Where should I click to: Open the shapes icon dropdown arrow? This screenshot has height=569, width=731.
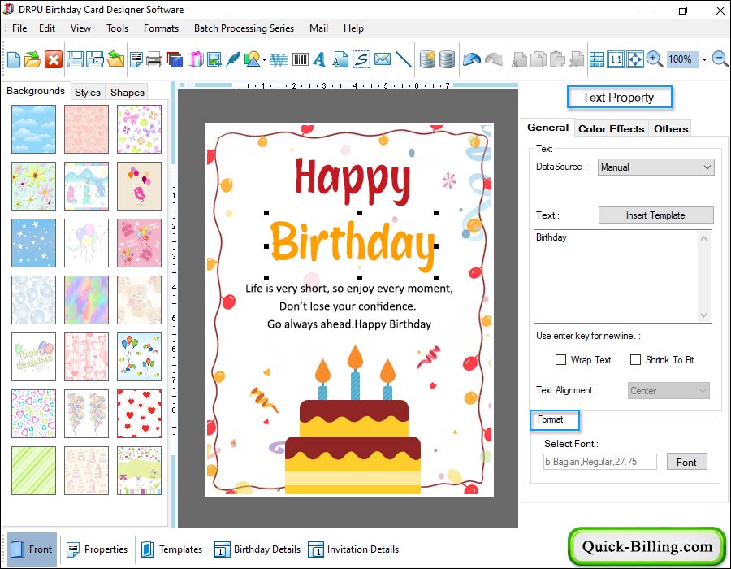[264, 59]
